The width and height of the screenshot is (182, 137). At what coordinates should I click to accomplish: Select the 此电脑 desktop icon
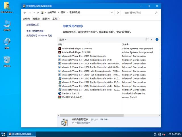[7, 24]
